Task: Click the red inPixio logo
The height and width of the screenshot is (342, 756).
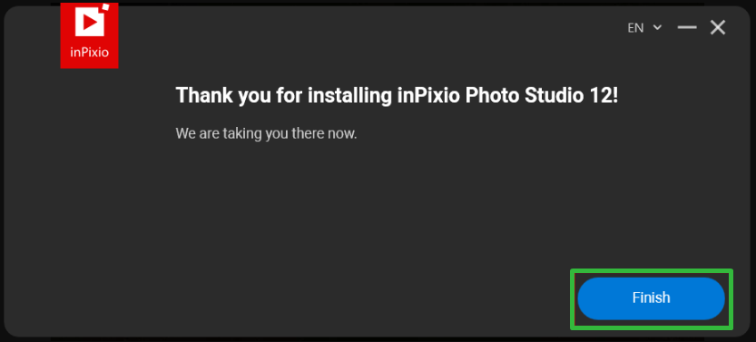Action: point(89,35)
